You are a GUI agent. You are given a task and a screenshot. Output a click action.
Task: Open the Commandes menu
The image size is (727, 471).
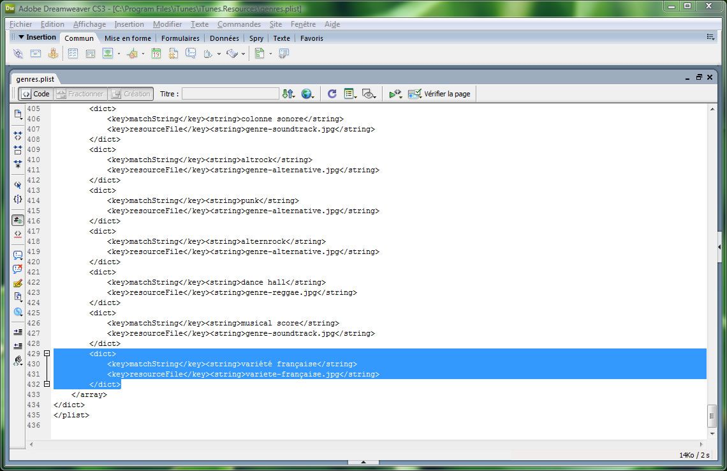[239, 24]
